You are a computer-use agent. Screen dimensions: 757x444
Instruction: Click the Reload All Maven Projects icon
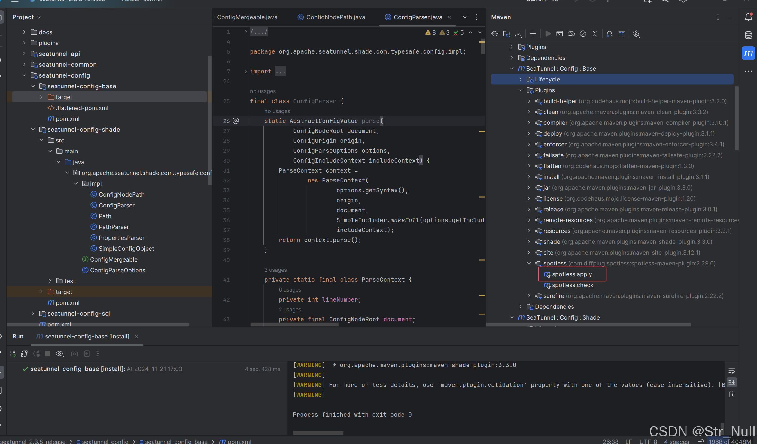tap(494, 34)
